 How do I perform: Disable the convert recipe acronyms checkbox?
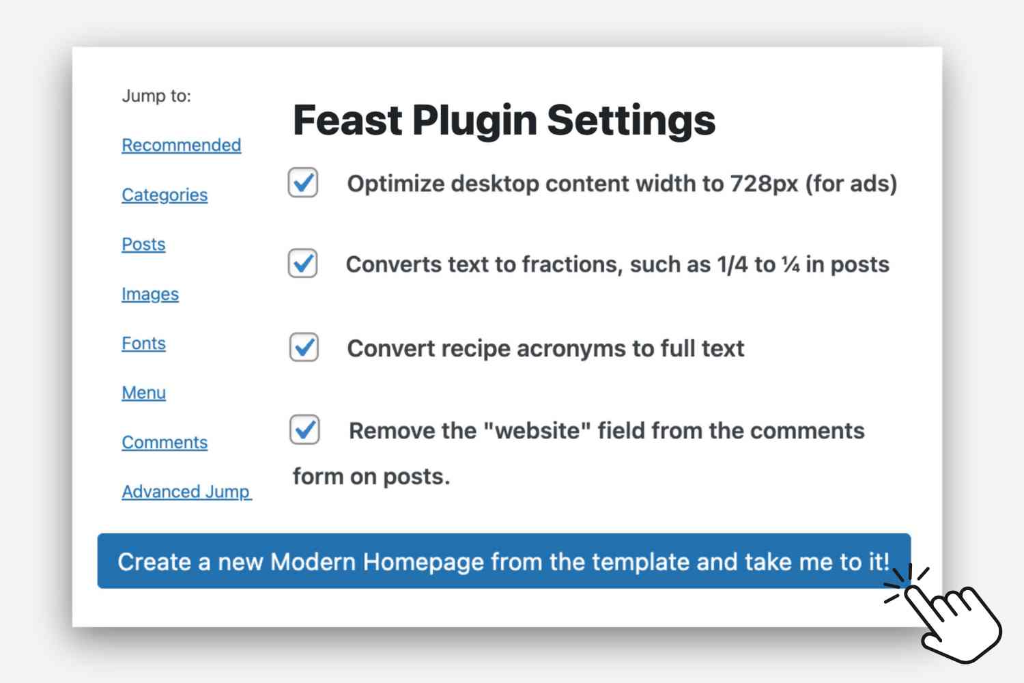pyautogui.click(x=304, y=347)
